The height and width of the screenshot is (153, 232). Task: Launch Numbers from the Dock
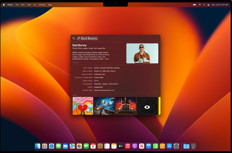[x=156, y=146]
